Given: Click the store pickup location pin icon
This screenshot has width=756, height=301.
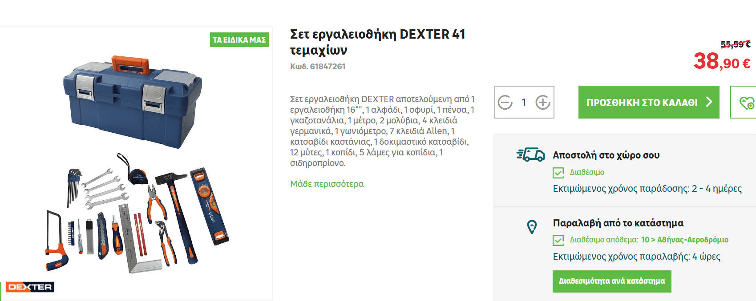Looking at the screenshot, I should tap(532, 226).
